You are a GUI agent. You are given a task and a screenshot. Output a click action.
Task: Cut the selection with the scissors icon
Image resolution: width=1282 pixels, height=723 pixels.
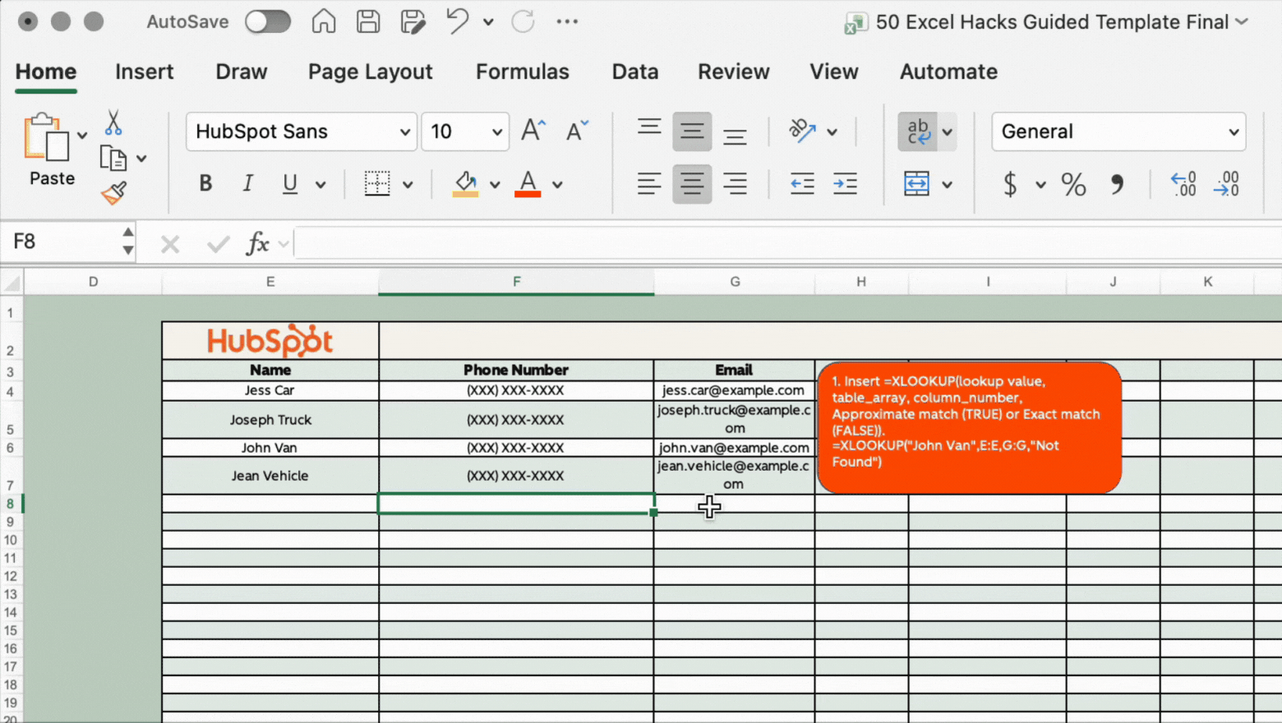pyautogui.click(x=113, y=122)
